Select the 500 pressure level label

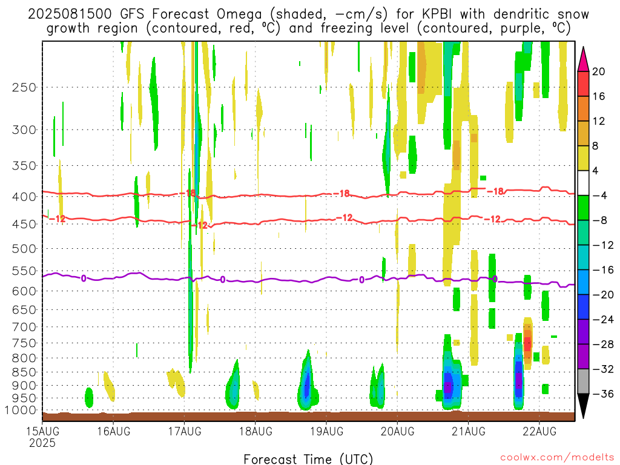click(24, 249)
